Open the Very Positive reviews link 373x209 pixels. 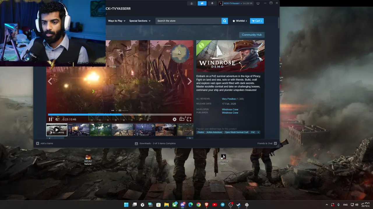(x=229, y=99)
